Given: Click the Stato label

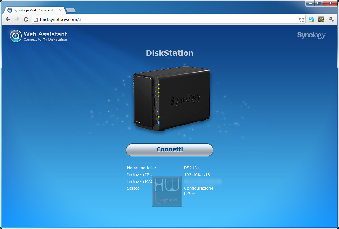Looking at the screenshot, I should click(133, 188).
